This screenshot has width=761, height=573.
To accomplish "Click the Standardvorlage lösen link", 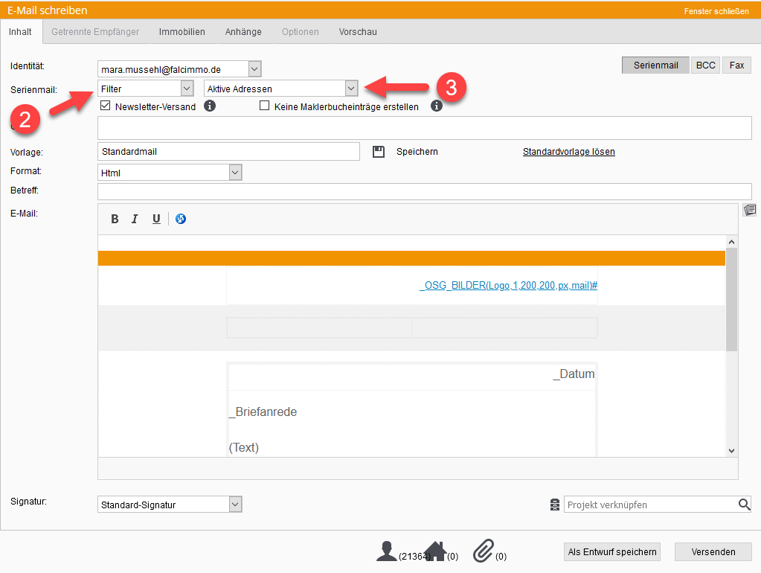I will [568, 152].
